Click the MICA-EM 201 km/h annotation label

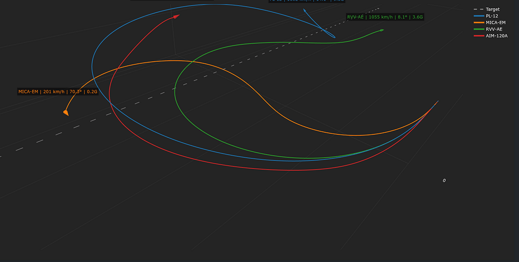point(58,92)
